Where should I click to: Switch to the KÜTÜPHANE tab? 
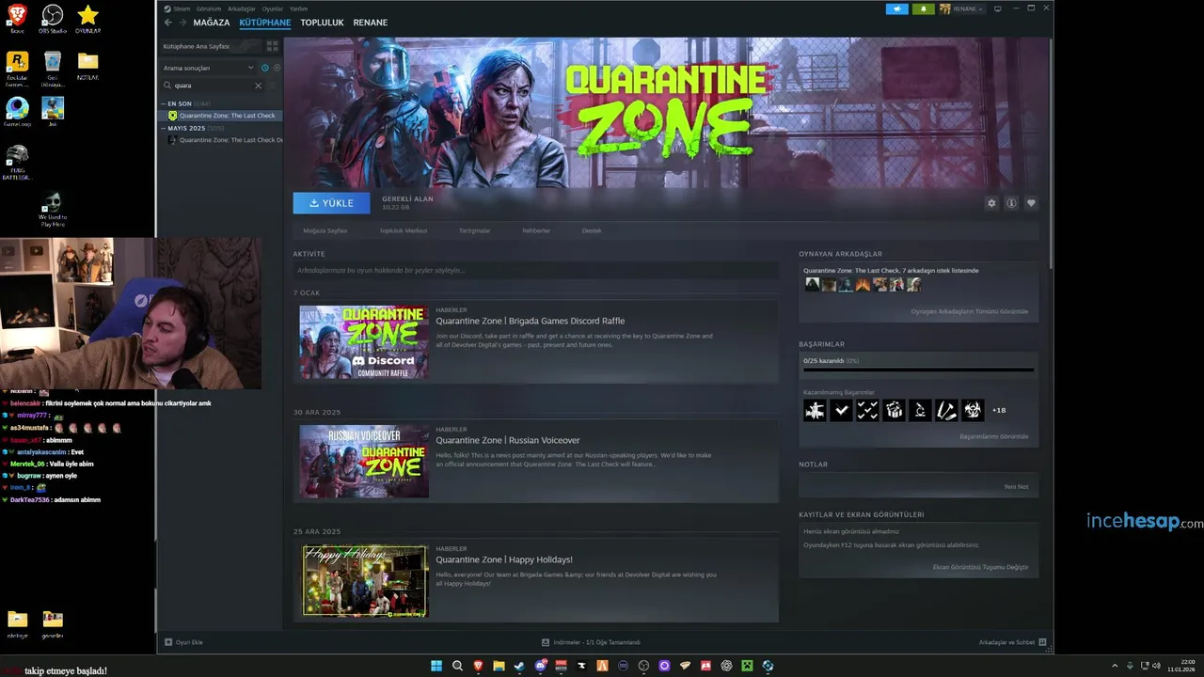(265, 23)
